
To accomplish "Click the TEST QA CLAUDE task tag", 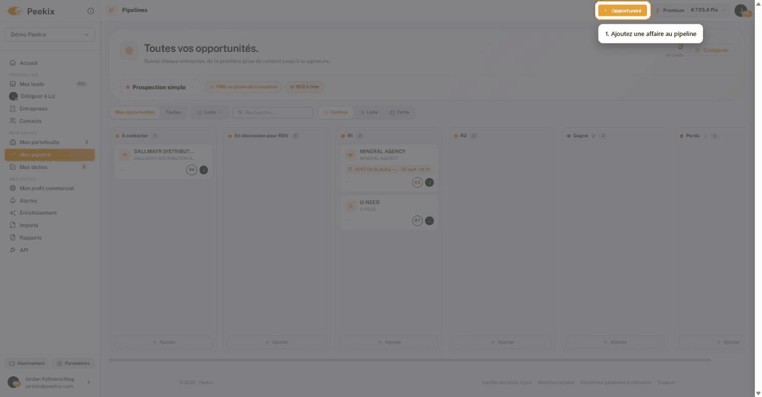I will 389,170.
